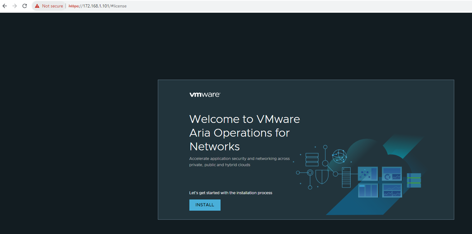Screen dimensions: 472x234
Task: Go back using browser back arrow
Action: [5, 6]
